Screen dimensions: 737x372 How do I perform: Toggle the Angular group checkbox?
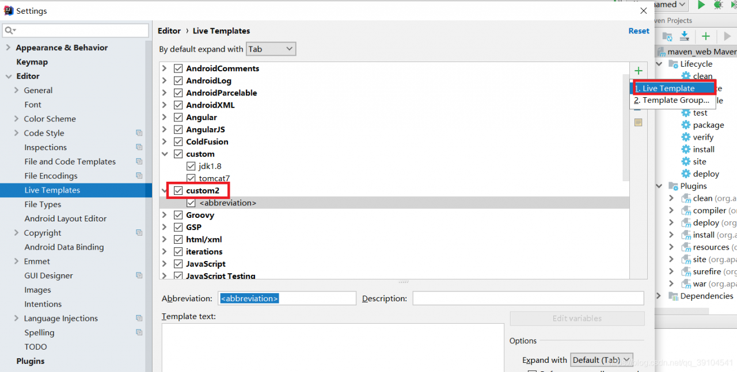tap(178, 117)
